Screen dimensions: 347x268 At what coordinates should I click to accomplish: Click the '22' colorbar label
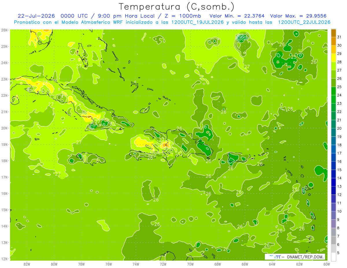point(339,112)
